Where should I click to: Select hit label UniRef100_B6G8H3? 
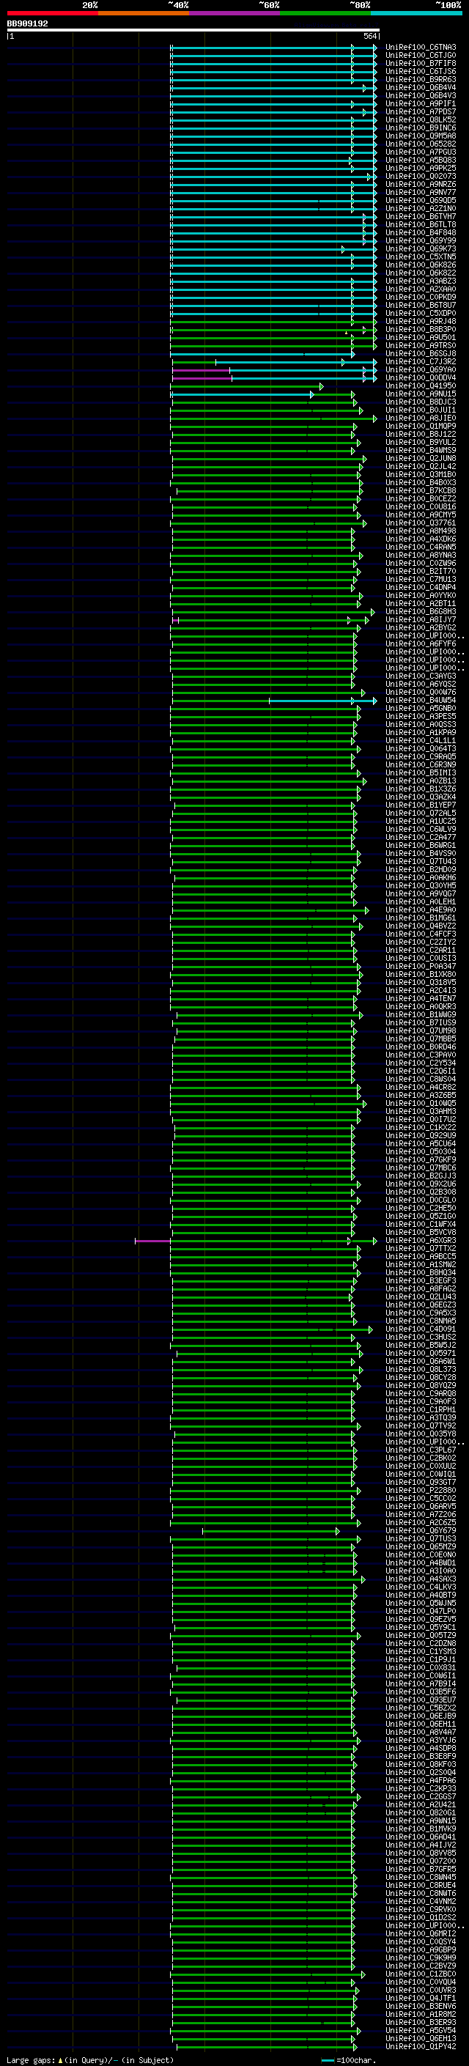[x=421, y=612]
